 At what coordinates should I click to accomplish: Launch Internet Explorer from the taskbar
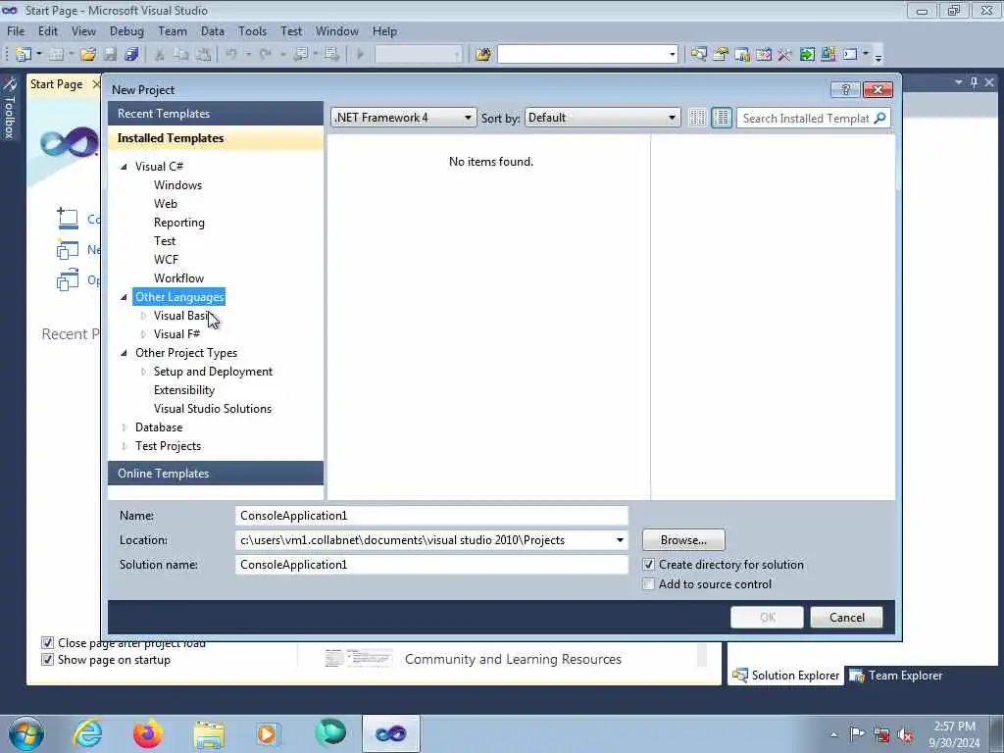pos(87,733)
